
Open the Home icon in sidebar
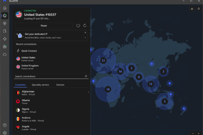(x=5, y=8)
